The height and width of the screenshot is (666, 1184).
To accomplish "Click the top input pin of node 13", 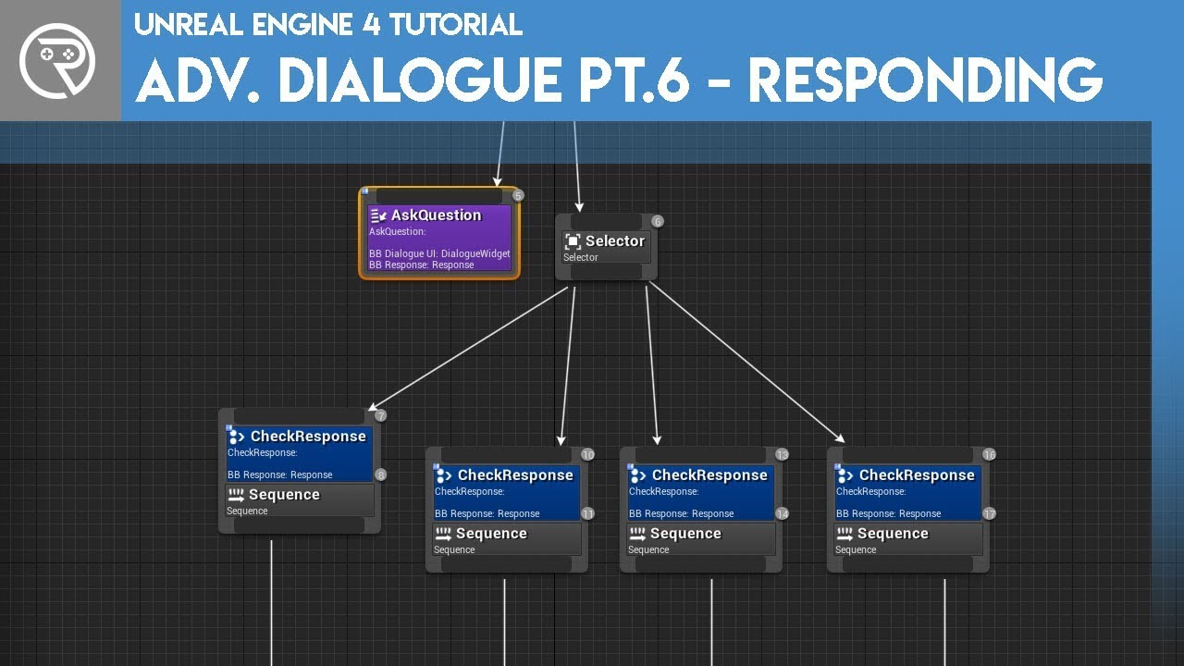I will point(700,455).
